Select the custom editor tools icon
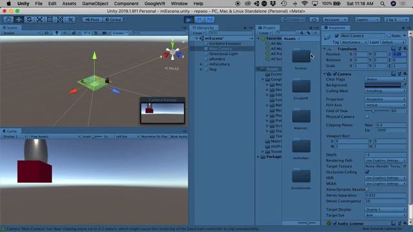413x232 pixels. click(70, 19)
